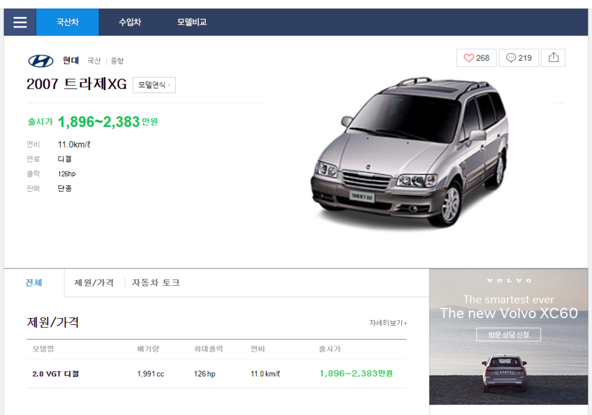Open comments with speech bubble 219

(x=518, y=58)
